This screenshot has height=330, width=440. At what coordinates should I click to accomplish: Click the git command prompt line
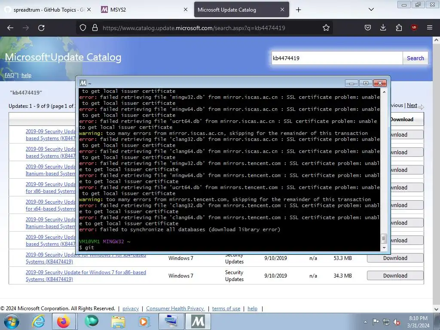[x=86, y=247]
